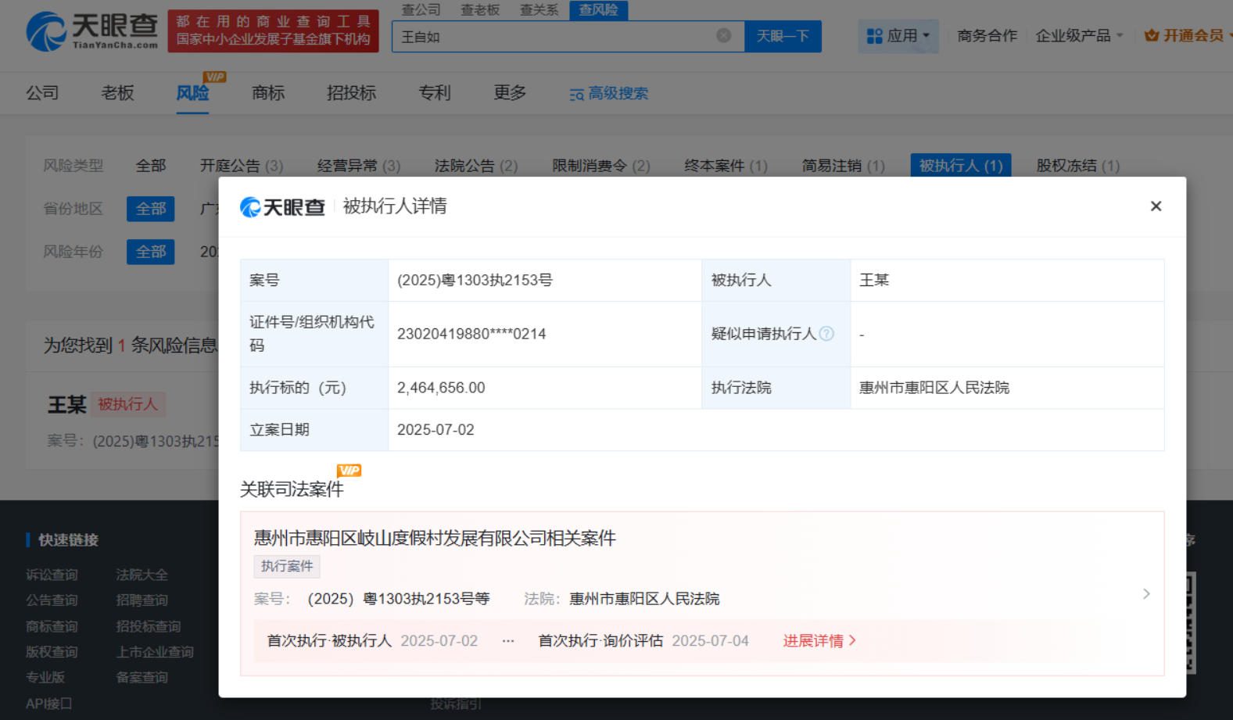The width and height of the screenshot is (1233, 720).
Task: Click the 执行案件 tag
Action: pyautogui.click(x=287, y=566)
